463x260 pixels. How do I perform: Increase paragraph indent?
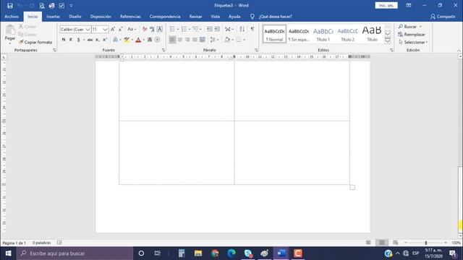pyautogui.click(x=217, y=29)
